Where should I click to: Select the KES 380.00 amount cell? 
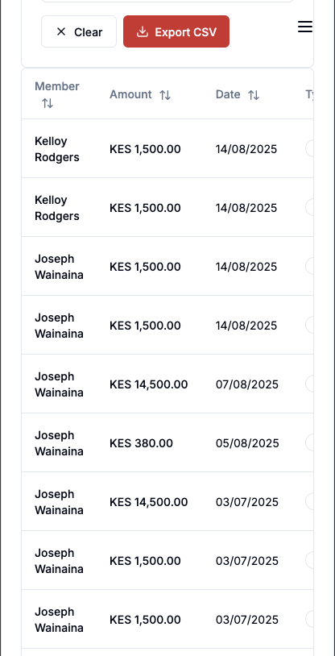pos(141,443)
